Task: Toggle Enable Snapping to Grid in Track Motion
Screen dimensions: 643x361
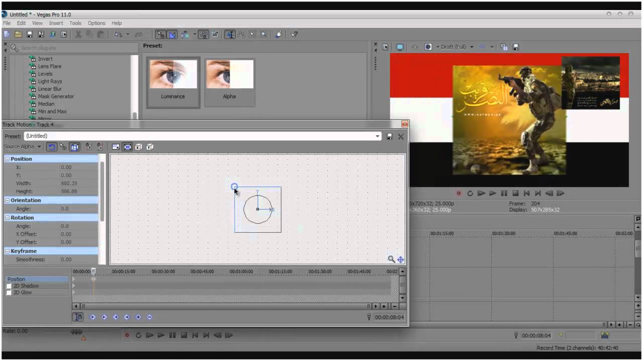Action: pos(63,147)
